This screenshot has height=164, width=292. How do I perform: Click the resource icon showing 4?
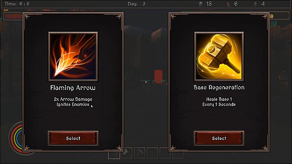point(255,4)
